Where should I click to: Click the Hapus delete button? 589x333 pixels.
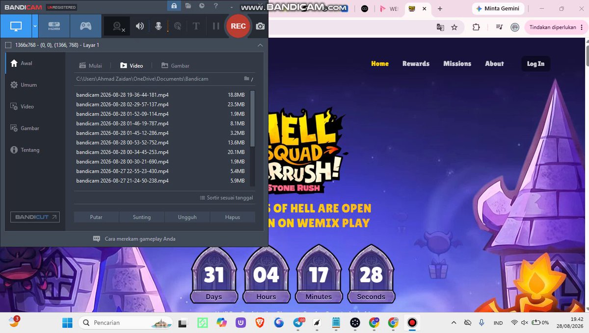233,217
